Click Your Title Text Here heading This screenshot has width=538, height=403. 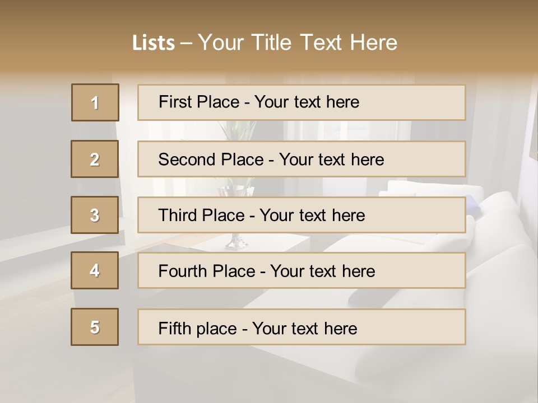tap(297, 43)
